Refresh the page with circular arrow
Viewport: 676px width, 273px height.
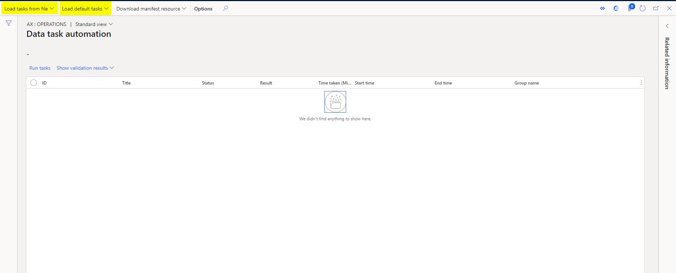coord(642,8)
